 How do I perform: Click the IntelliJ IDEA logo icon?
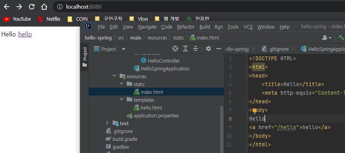[x=88, y=27]
